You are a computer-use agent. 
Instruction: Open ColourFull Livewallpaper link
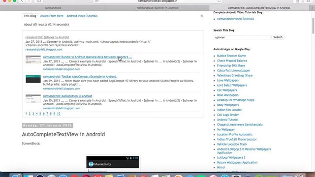pos(233,70)
